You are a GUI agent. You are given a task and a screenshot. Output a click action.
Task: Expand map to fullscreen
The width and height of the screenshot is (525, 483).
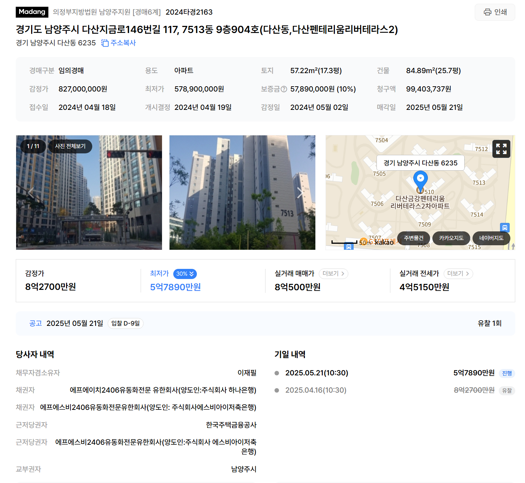pos(501,149)
